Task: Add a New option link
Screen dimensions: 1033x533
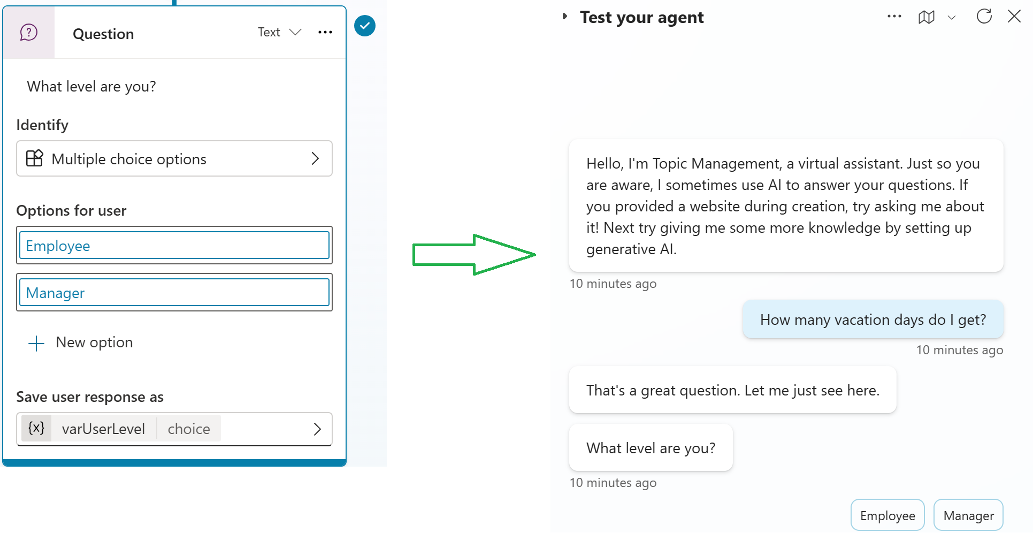Action: 94,342
